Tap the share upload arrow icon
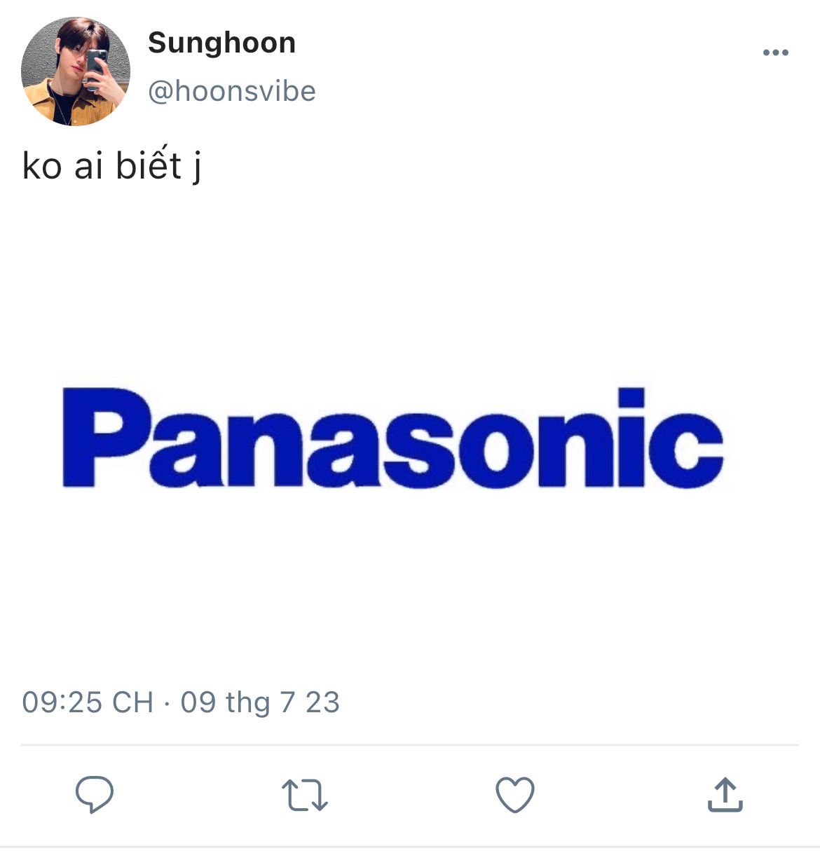This screenshot has height=860, width=820. [x=725, y=795]
